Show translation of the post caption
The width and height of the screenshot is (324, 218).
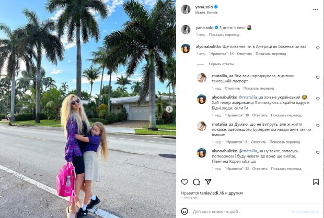(x=224, y=34)
